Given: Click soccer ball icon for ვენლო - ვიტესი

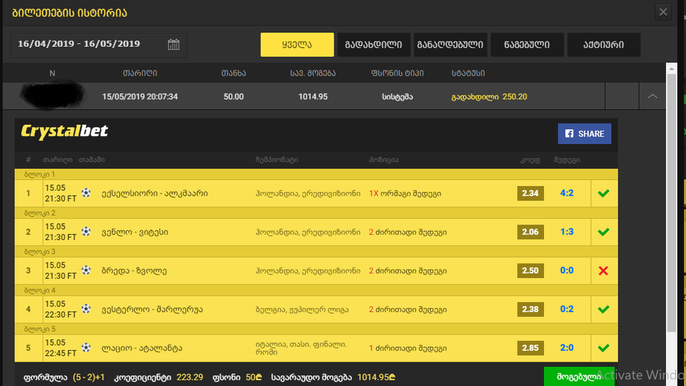Looking at the screenshot, I should coord(86,231).
